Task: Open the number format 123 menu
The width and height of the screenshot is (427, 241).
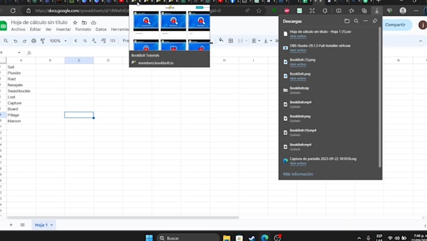Action: 112,41
